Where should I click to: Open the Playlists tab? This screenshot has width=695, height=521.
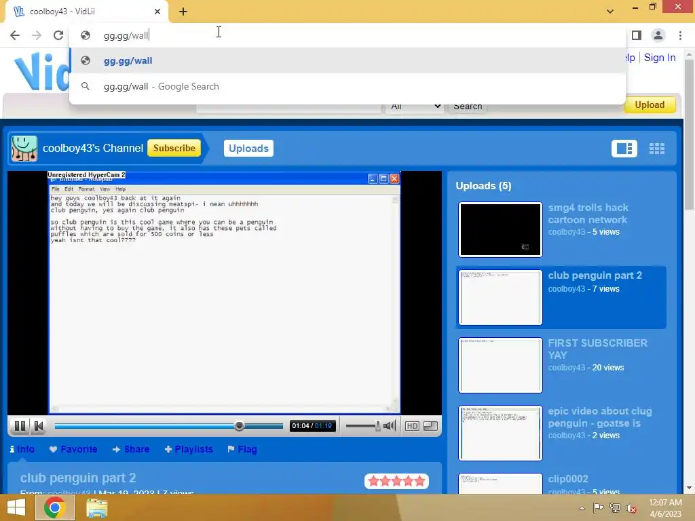click(x=189, y=449)
